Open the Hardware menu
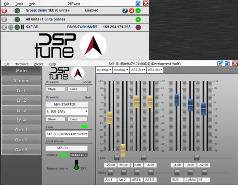This screenshot has height=185, width=238. pyautogui.click(x=21, y=64)
